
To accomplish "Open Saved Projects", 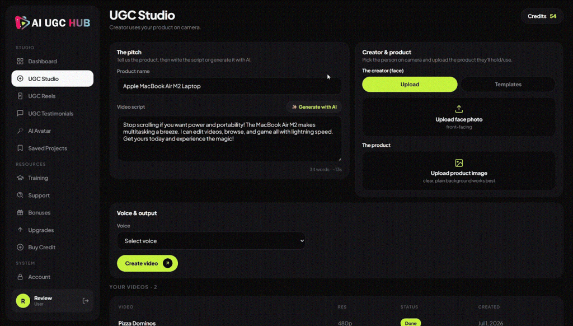I will (x=52, y=148).
